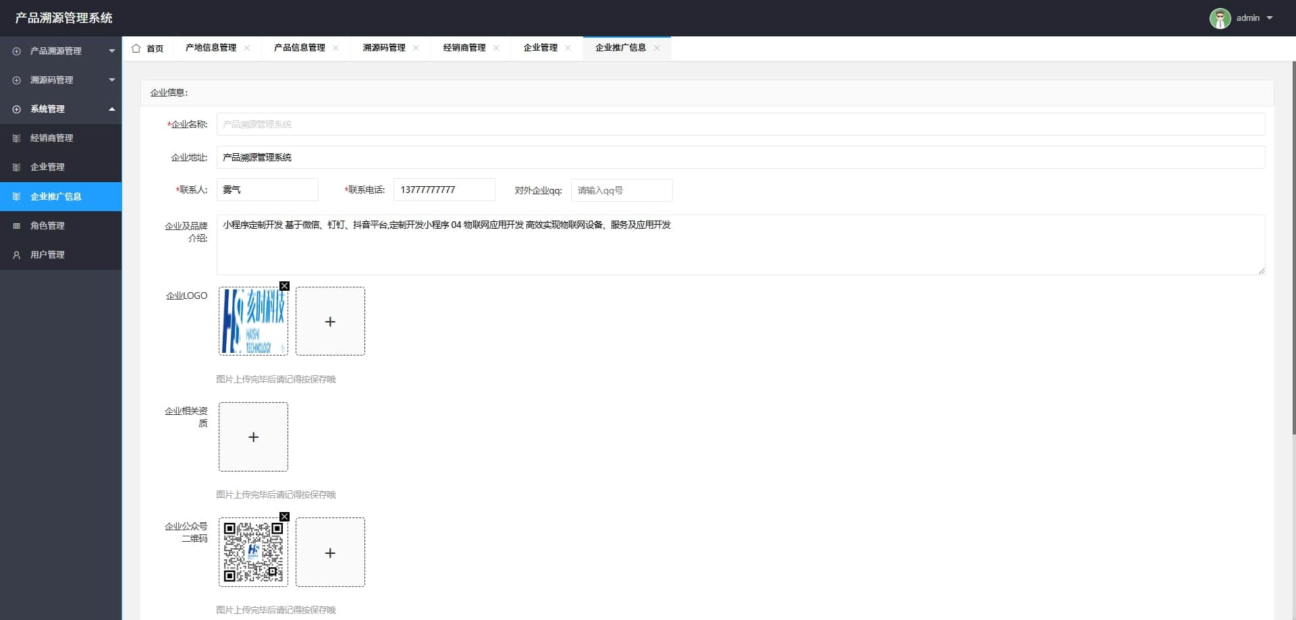Click the 企业地址 input field
The image size is (1296, 620).
click(x=740, y=157)
